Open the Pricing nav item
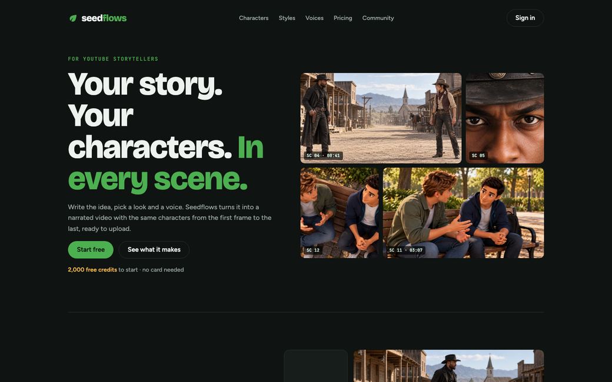Image resolution: width=612 pixels, height=382 pixels. [x=342, y=18]
